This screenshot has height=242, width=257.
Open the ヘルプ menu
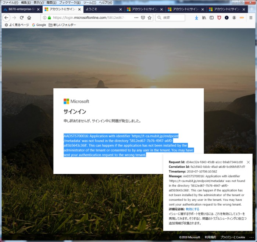(x=106, y=3)
